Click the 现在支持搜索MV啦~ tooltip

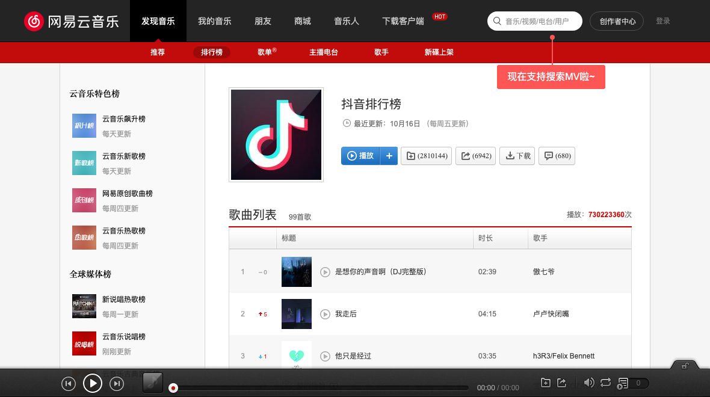tap(551, 77)
